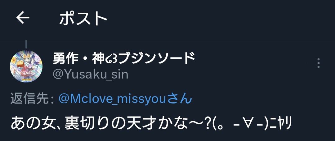Click the empty header area beside ポスト
This screenshot has width=335, height=141.
tap(220, 18)
